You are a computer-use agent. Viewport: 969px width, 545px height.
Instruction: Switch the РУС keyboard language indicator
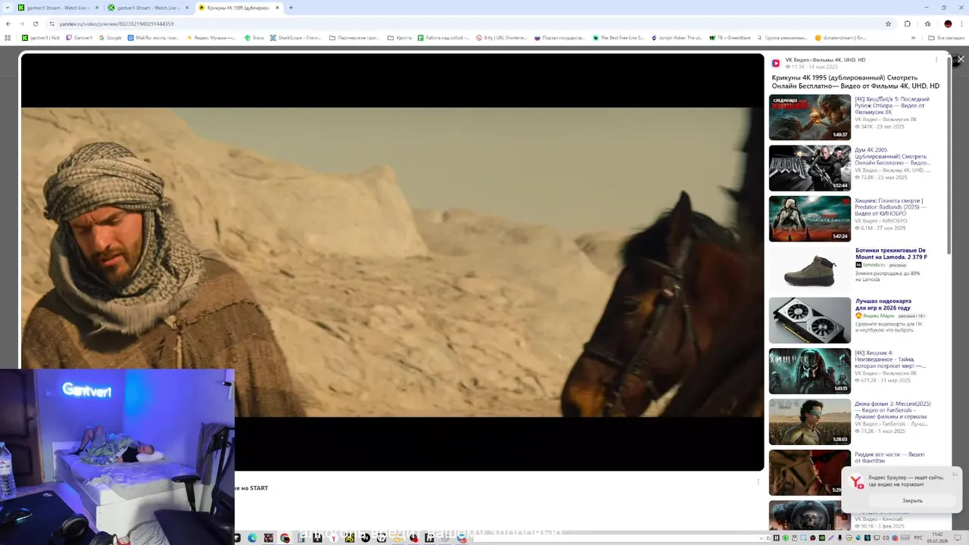[918, 537]
